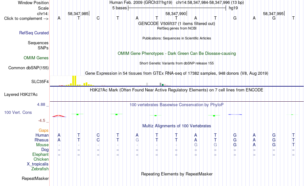Open the 100 Vert. Cons track label
304x186 pixels.
pos(18,112)
